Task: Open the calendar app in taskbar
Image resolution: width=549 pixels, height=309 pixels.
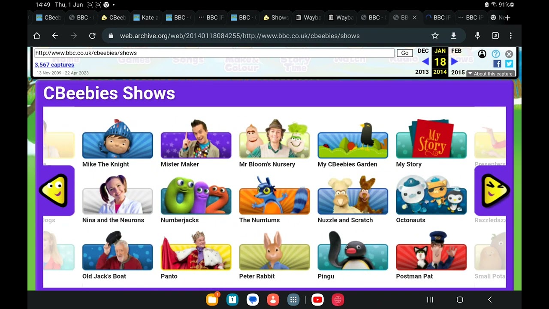Action: pos(232,300)
